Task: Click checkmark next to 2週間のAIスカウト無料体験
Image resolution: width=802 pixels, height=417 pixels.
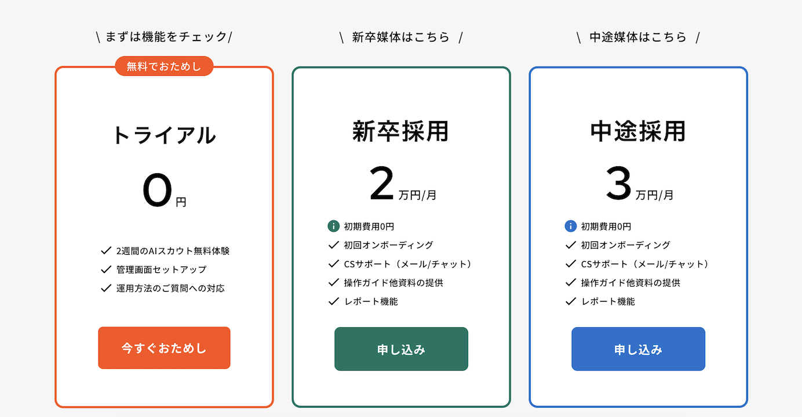Action: coord(106,251)
